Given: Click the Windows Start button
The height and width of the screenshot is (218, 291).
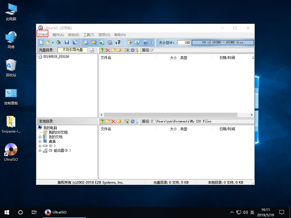Looking at the screenshot, I should pyautogui.click(x=7, y=212).
